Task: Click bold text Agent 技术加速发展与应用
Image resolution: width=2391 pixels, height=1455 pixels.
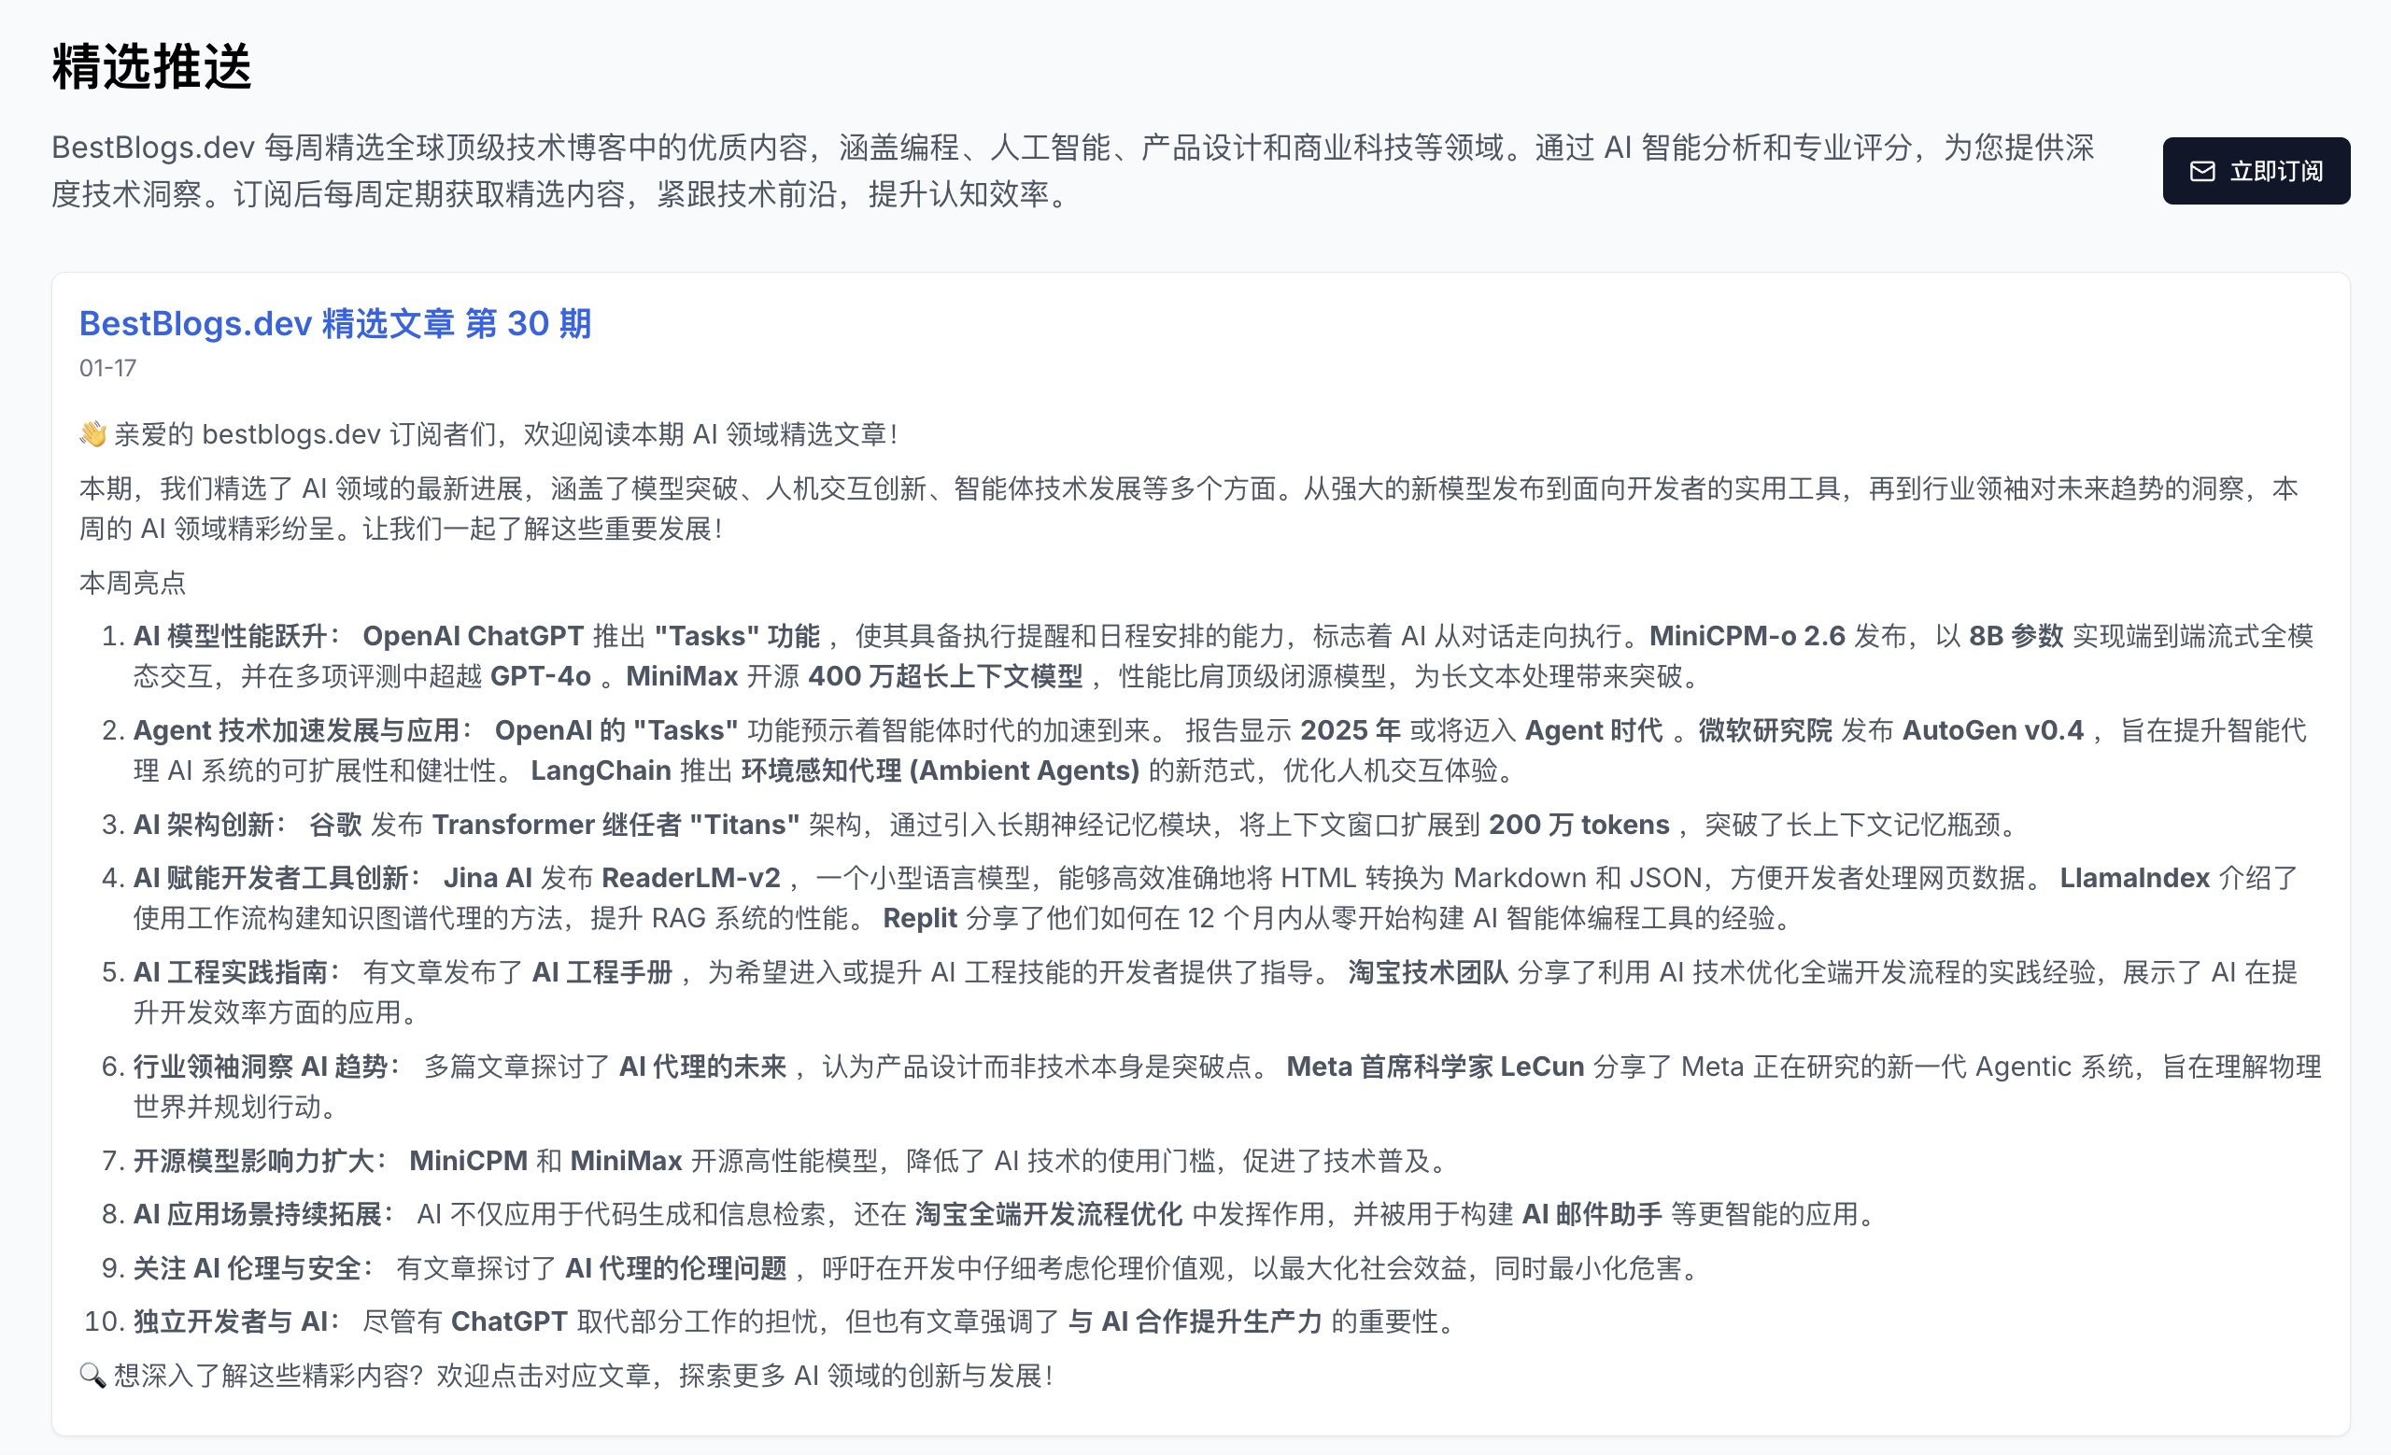Action: [x=296, y=729]
